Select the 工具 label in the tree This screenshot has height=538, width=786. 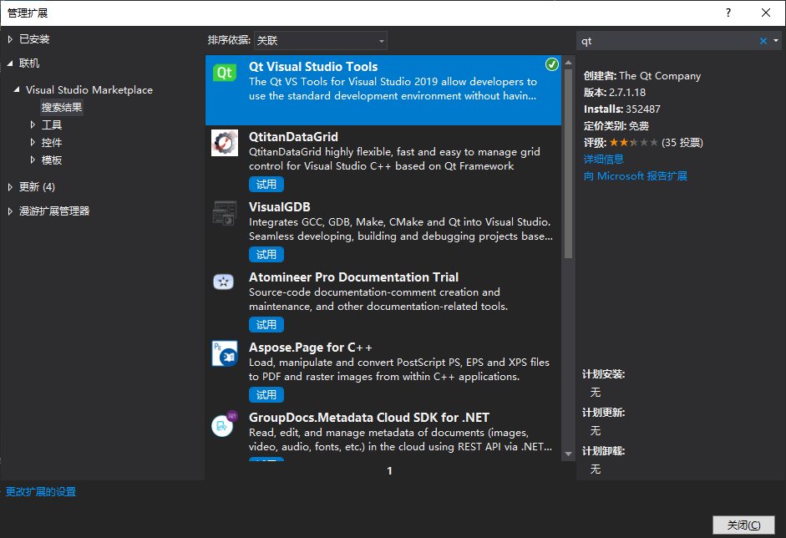pos(52,124)
